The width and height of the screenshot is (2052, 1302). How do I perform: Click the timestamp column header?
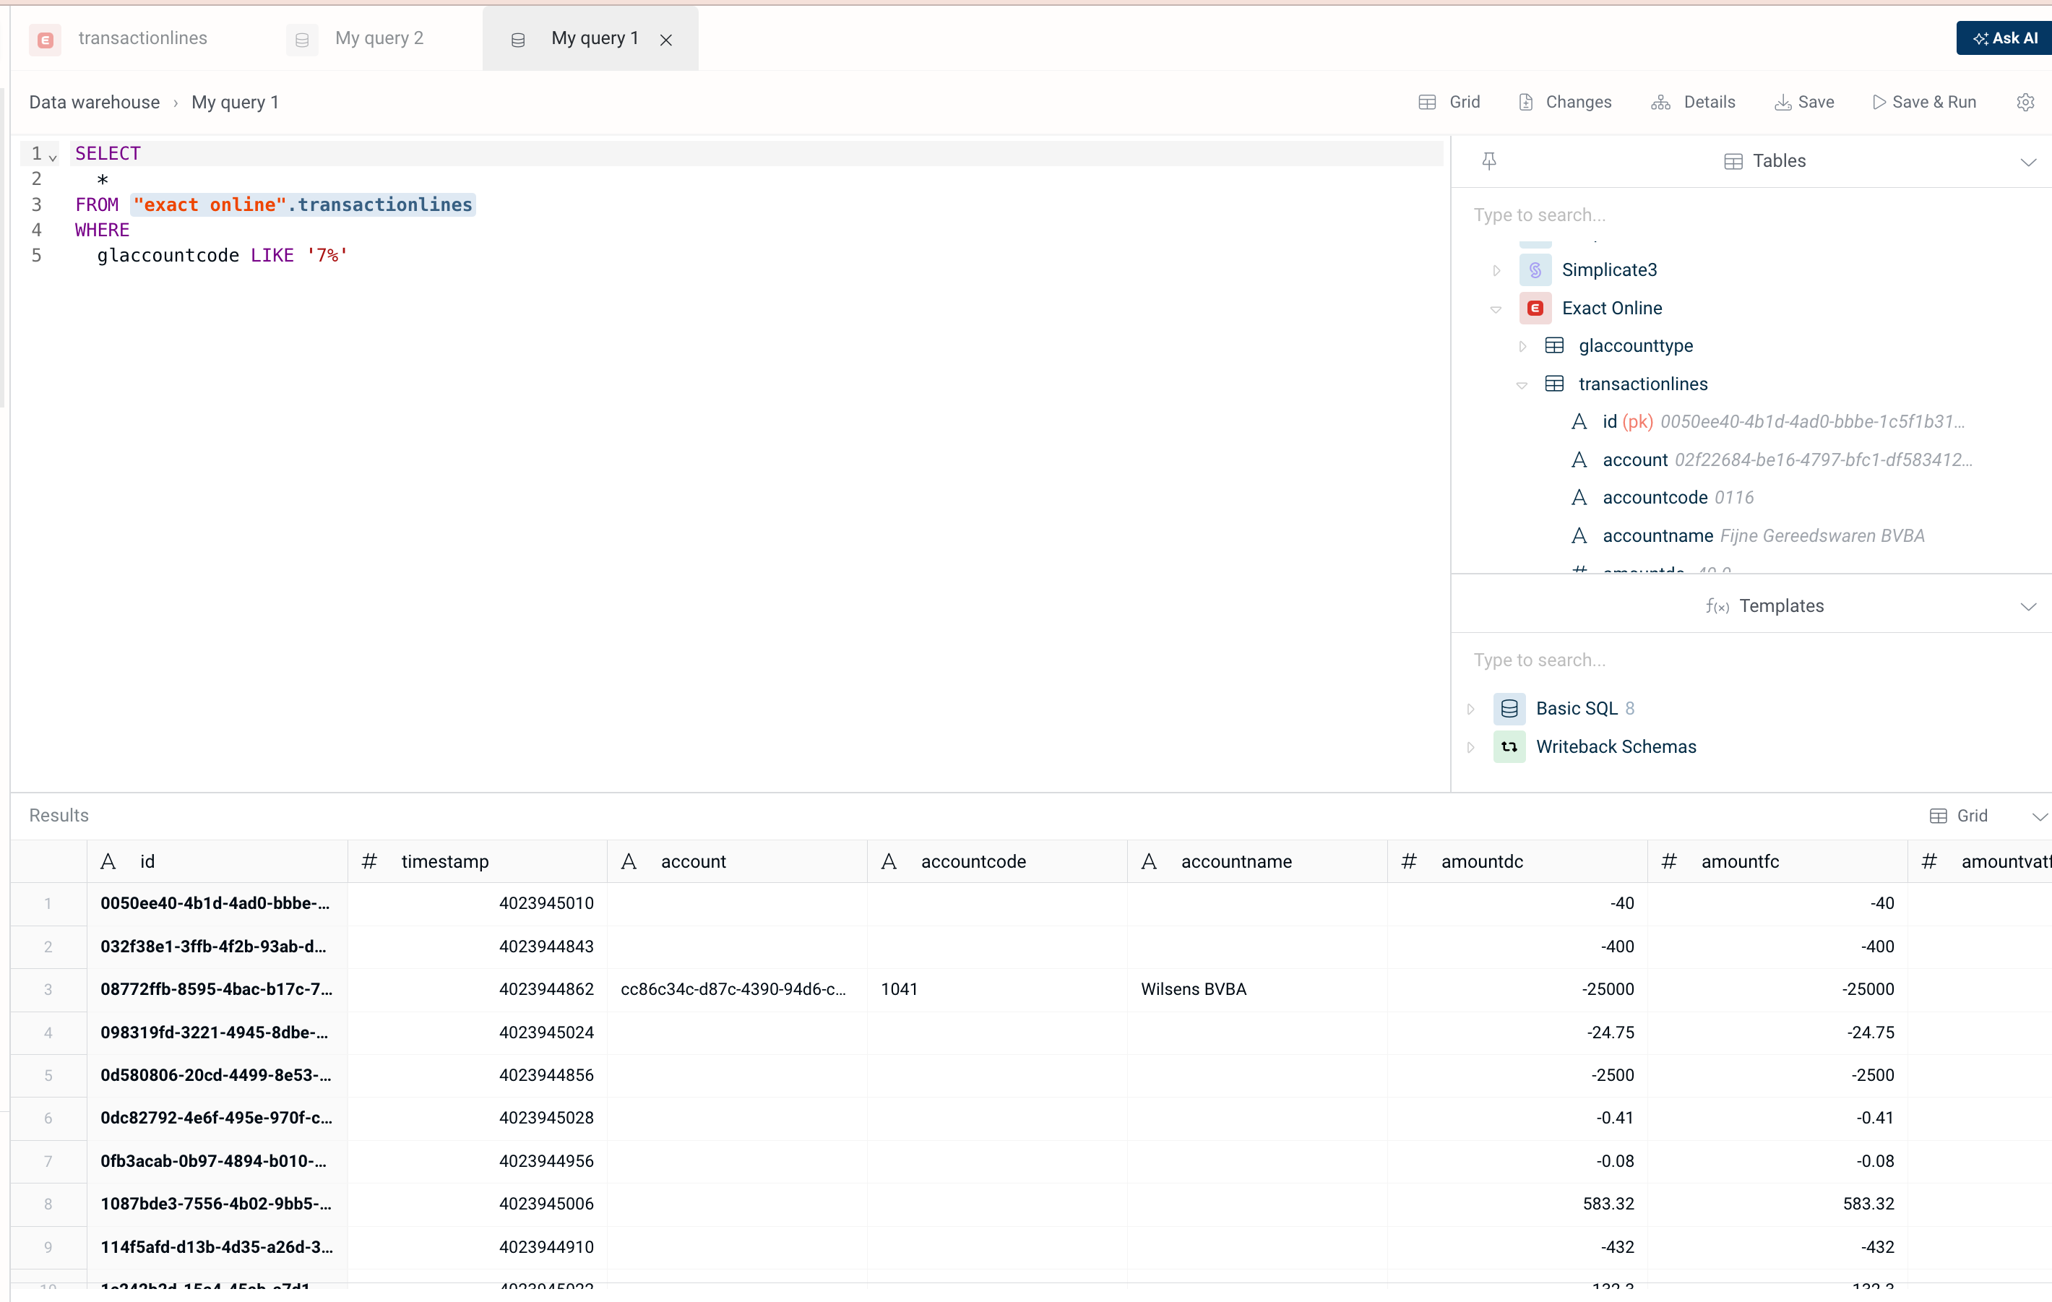coord(477,861)
